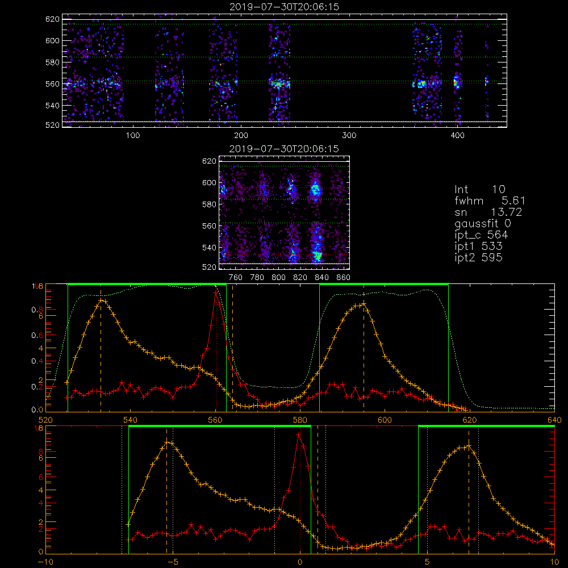The height and width of the screenshot is (568, 568).
Task: Click x-axis label 10 of bottom plot
Action: click(554, 562)
